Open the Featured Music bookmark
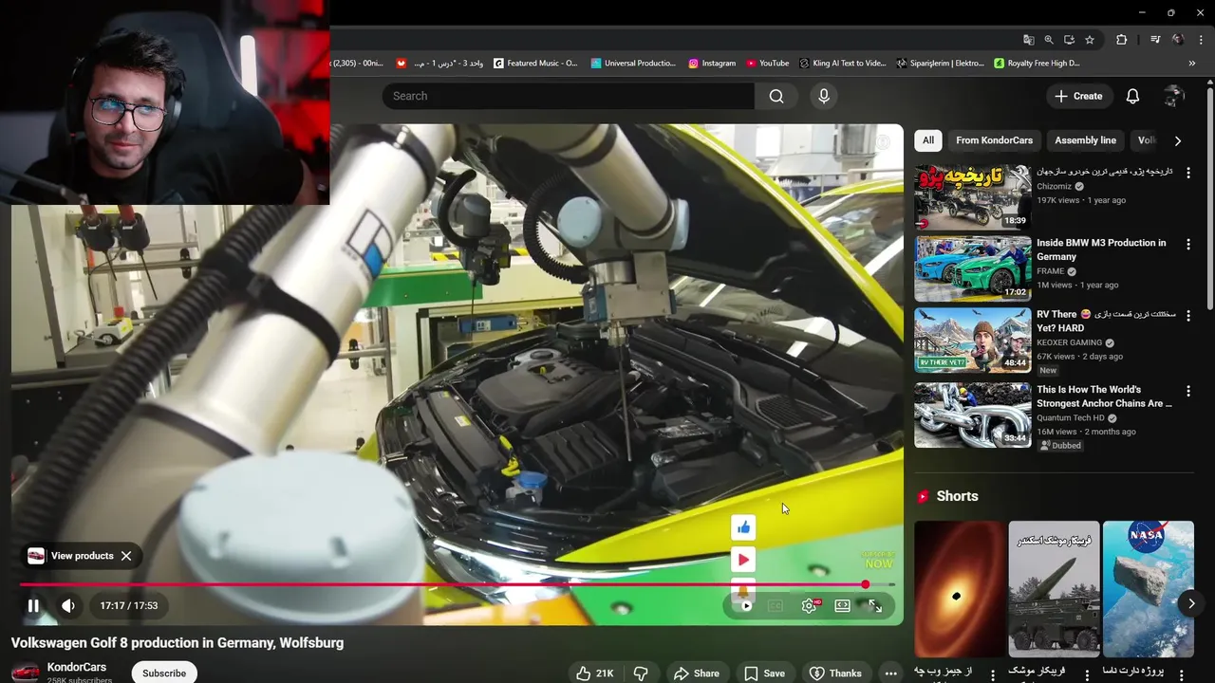1215x683 pixels. [x=535, y=64]
